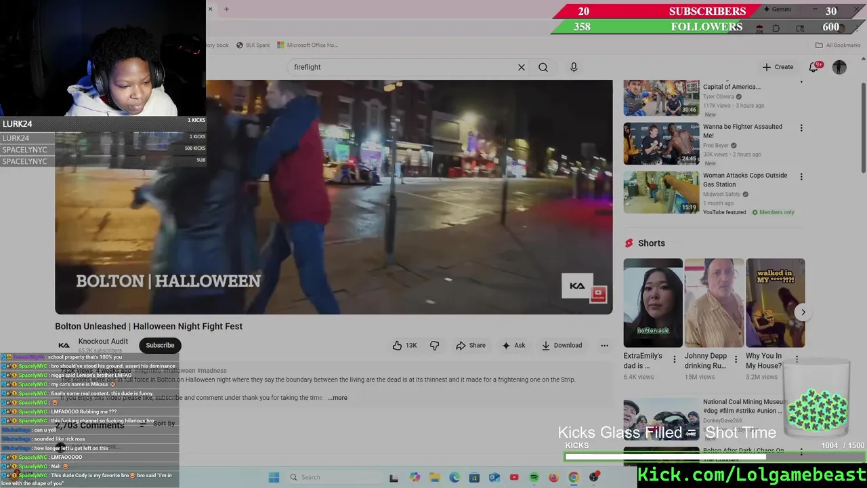The width and height of the screenshot is (867, 488).
Task: Open Wanna be Fighter Assaulted Me thumbnail
Action: click(661, 143)
